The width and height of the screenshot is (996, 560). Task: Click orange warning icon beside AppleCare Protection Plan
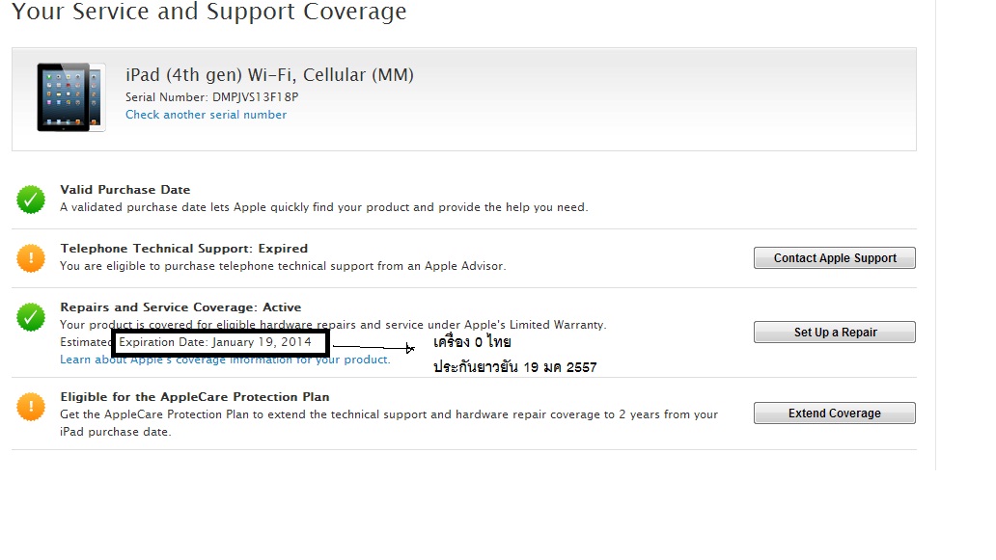pyautogui.click(x=31, y=407)
